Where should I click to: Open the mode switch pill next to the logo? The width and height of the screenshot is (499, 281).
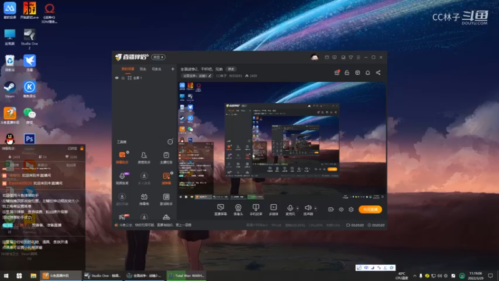pyautogui.click(x=158, y=57)
